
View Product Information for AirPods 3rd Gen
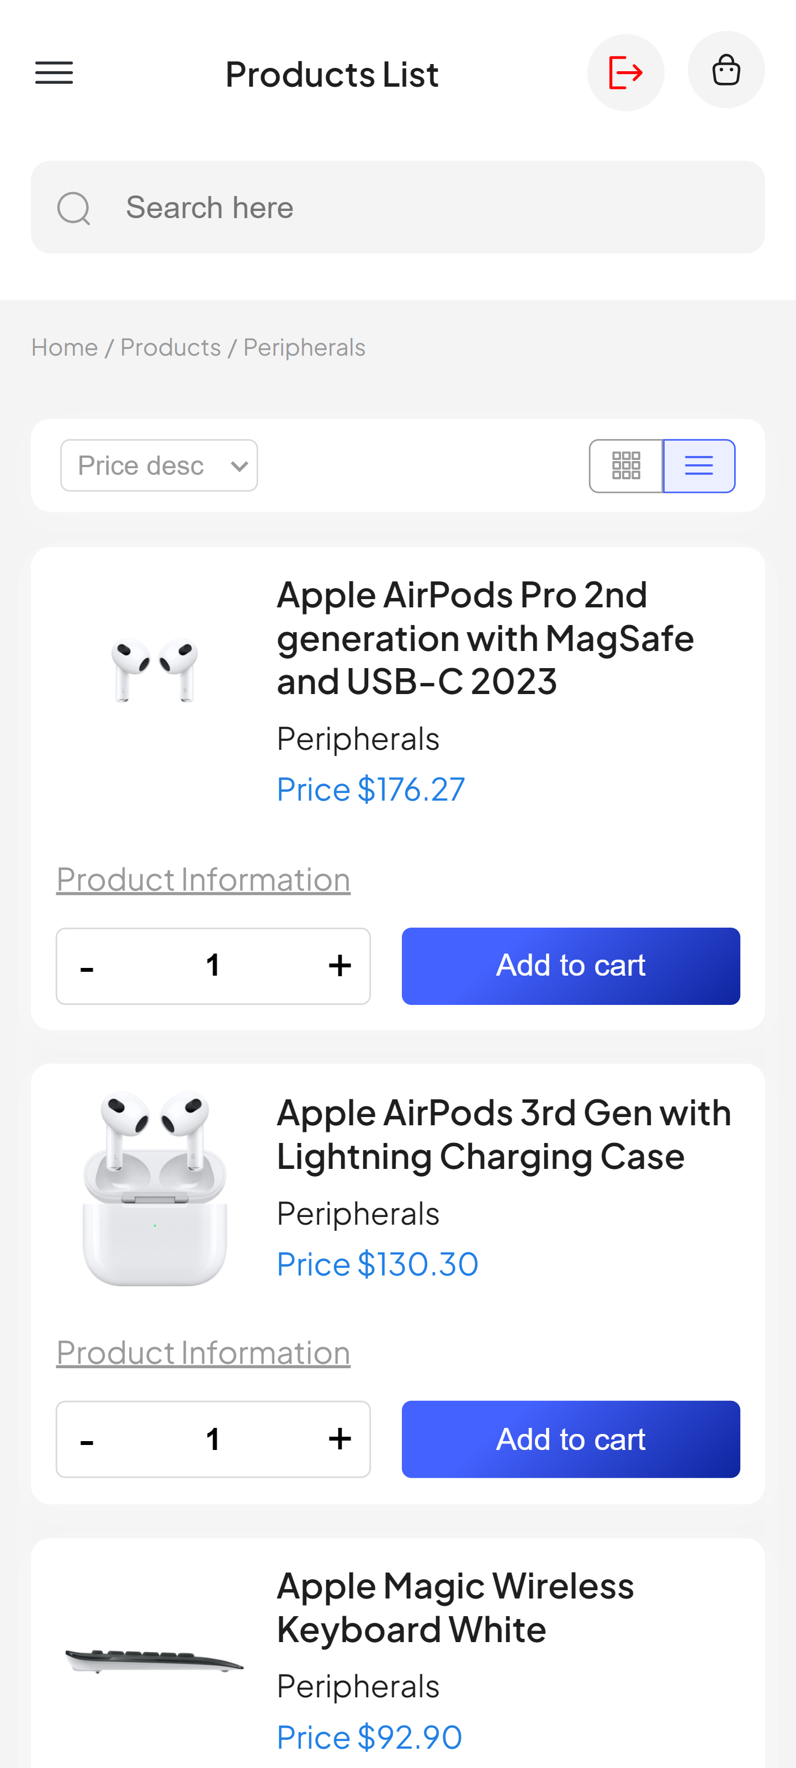click(203, 1353)
